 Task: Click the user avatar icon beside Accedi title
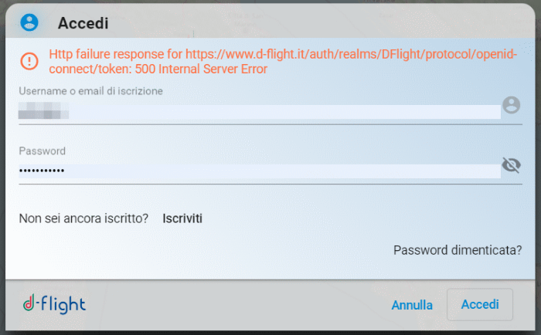pyautogui.click(x=29, y=22)
